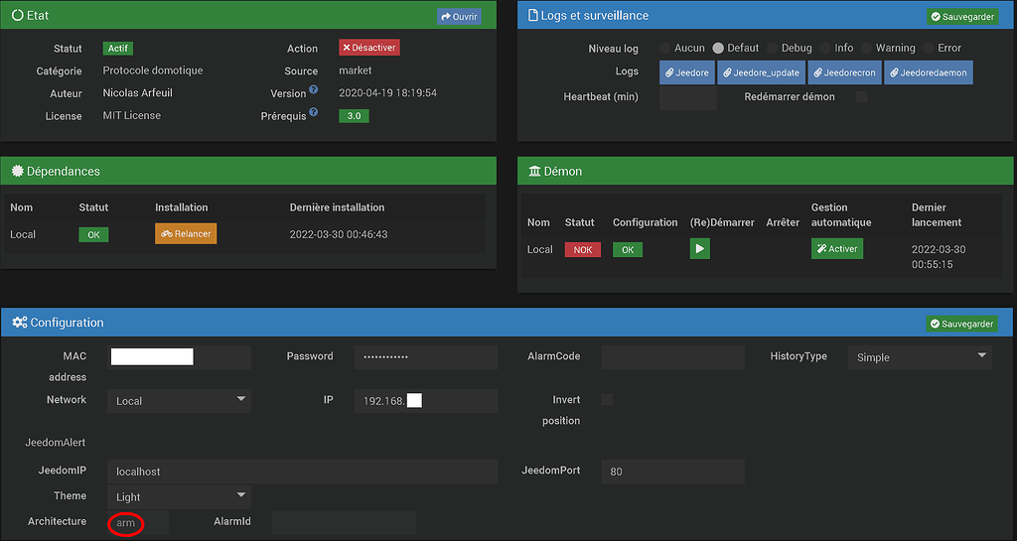Screen dimensions: 1017x541
Task: Expand the Network dropdown
Action: [x=179, y=400]
